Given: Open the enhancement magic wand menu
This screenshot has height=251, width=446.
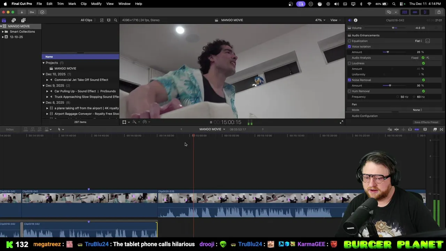Looking at the screenshot, I should tap(136, 122).
